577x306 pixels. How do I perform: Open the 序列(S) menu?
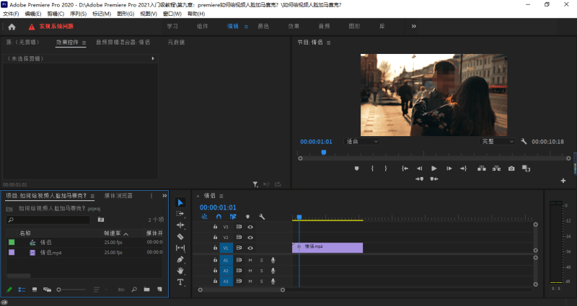click(x=78, y=14)
